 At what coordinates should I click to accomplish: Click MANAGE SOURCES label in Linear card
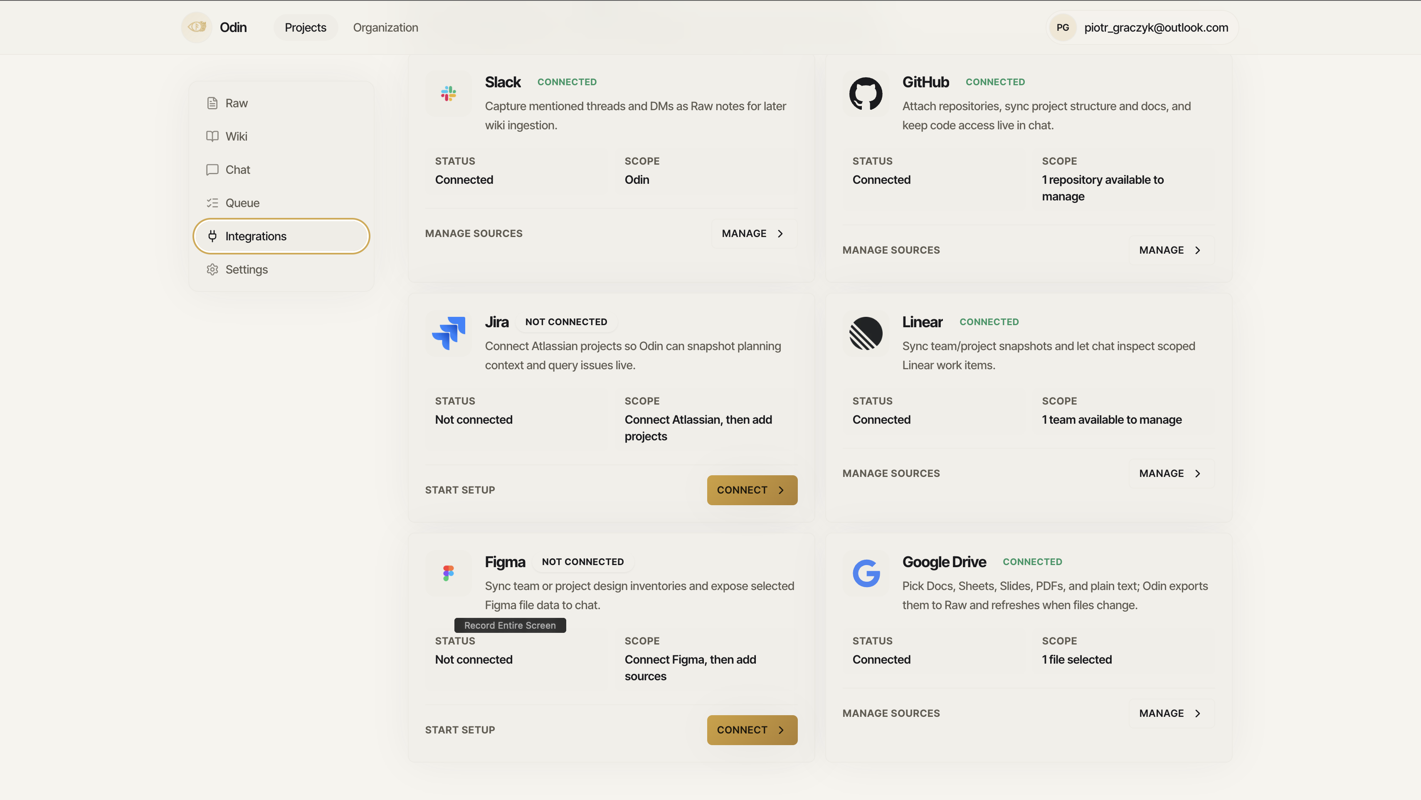[891, 473]
